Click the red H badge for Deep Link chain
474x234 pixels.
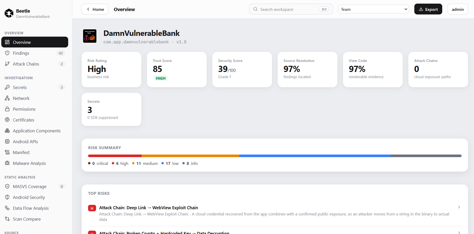92,208
